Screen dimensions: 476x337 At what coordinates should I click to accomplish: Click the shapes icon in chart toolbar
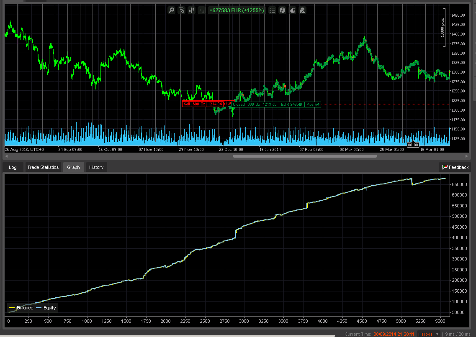[x=303, y=10]
